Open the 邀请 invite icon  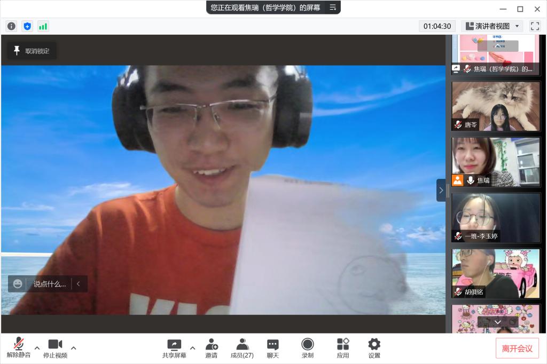[212, 348]
